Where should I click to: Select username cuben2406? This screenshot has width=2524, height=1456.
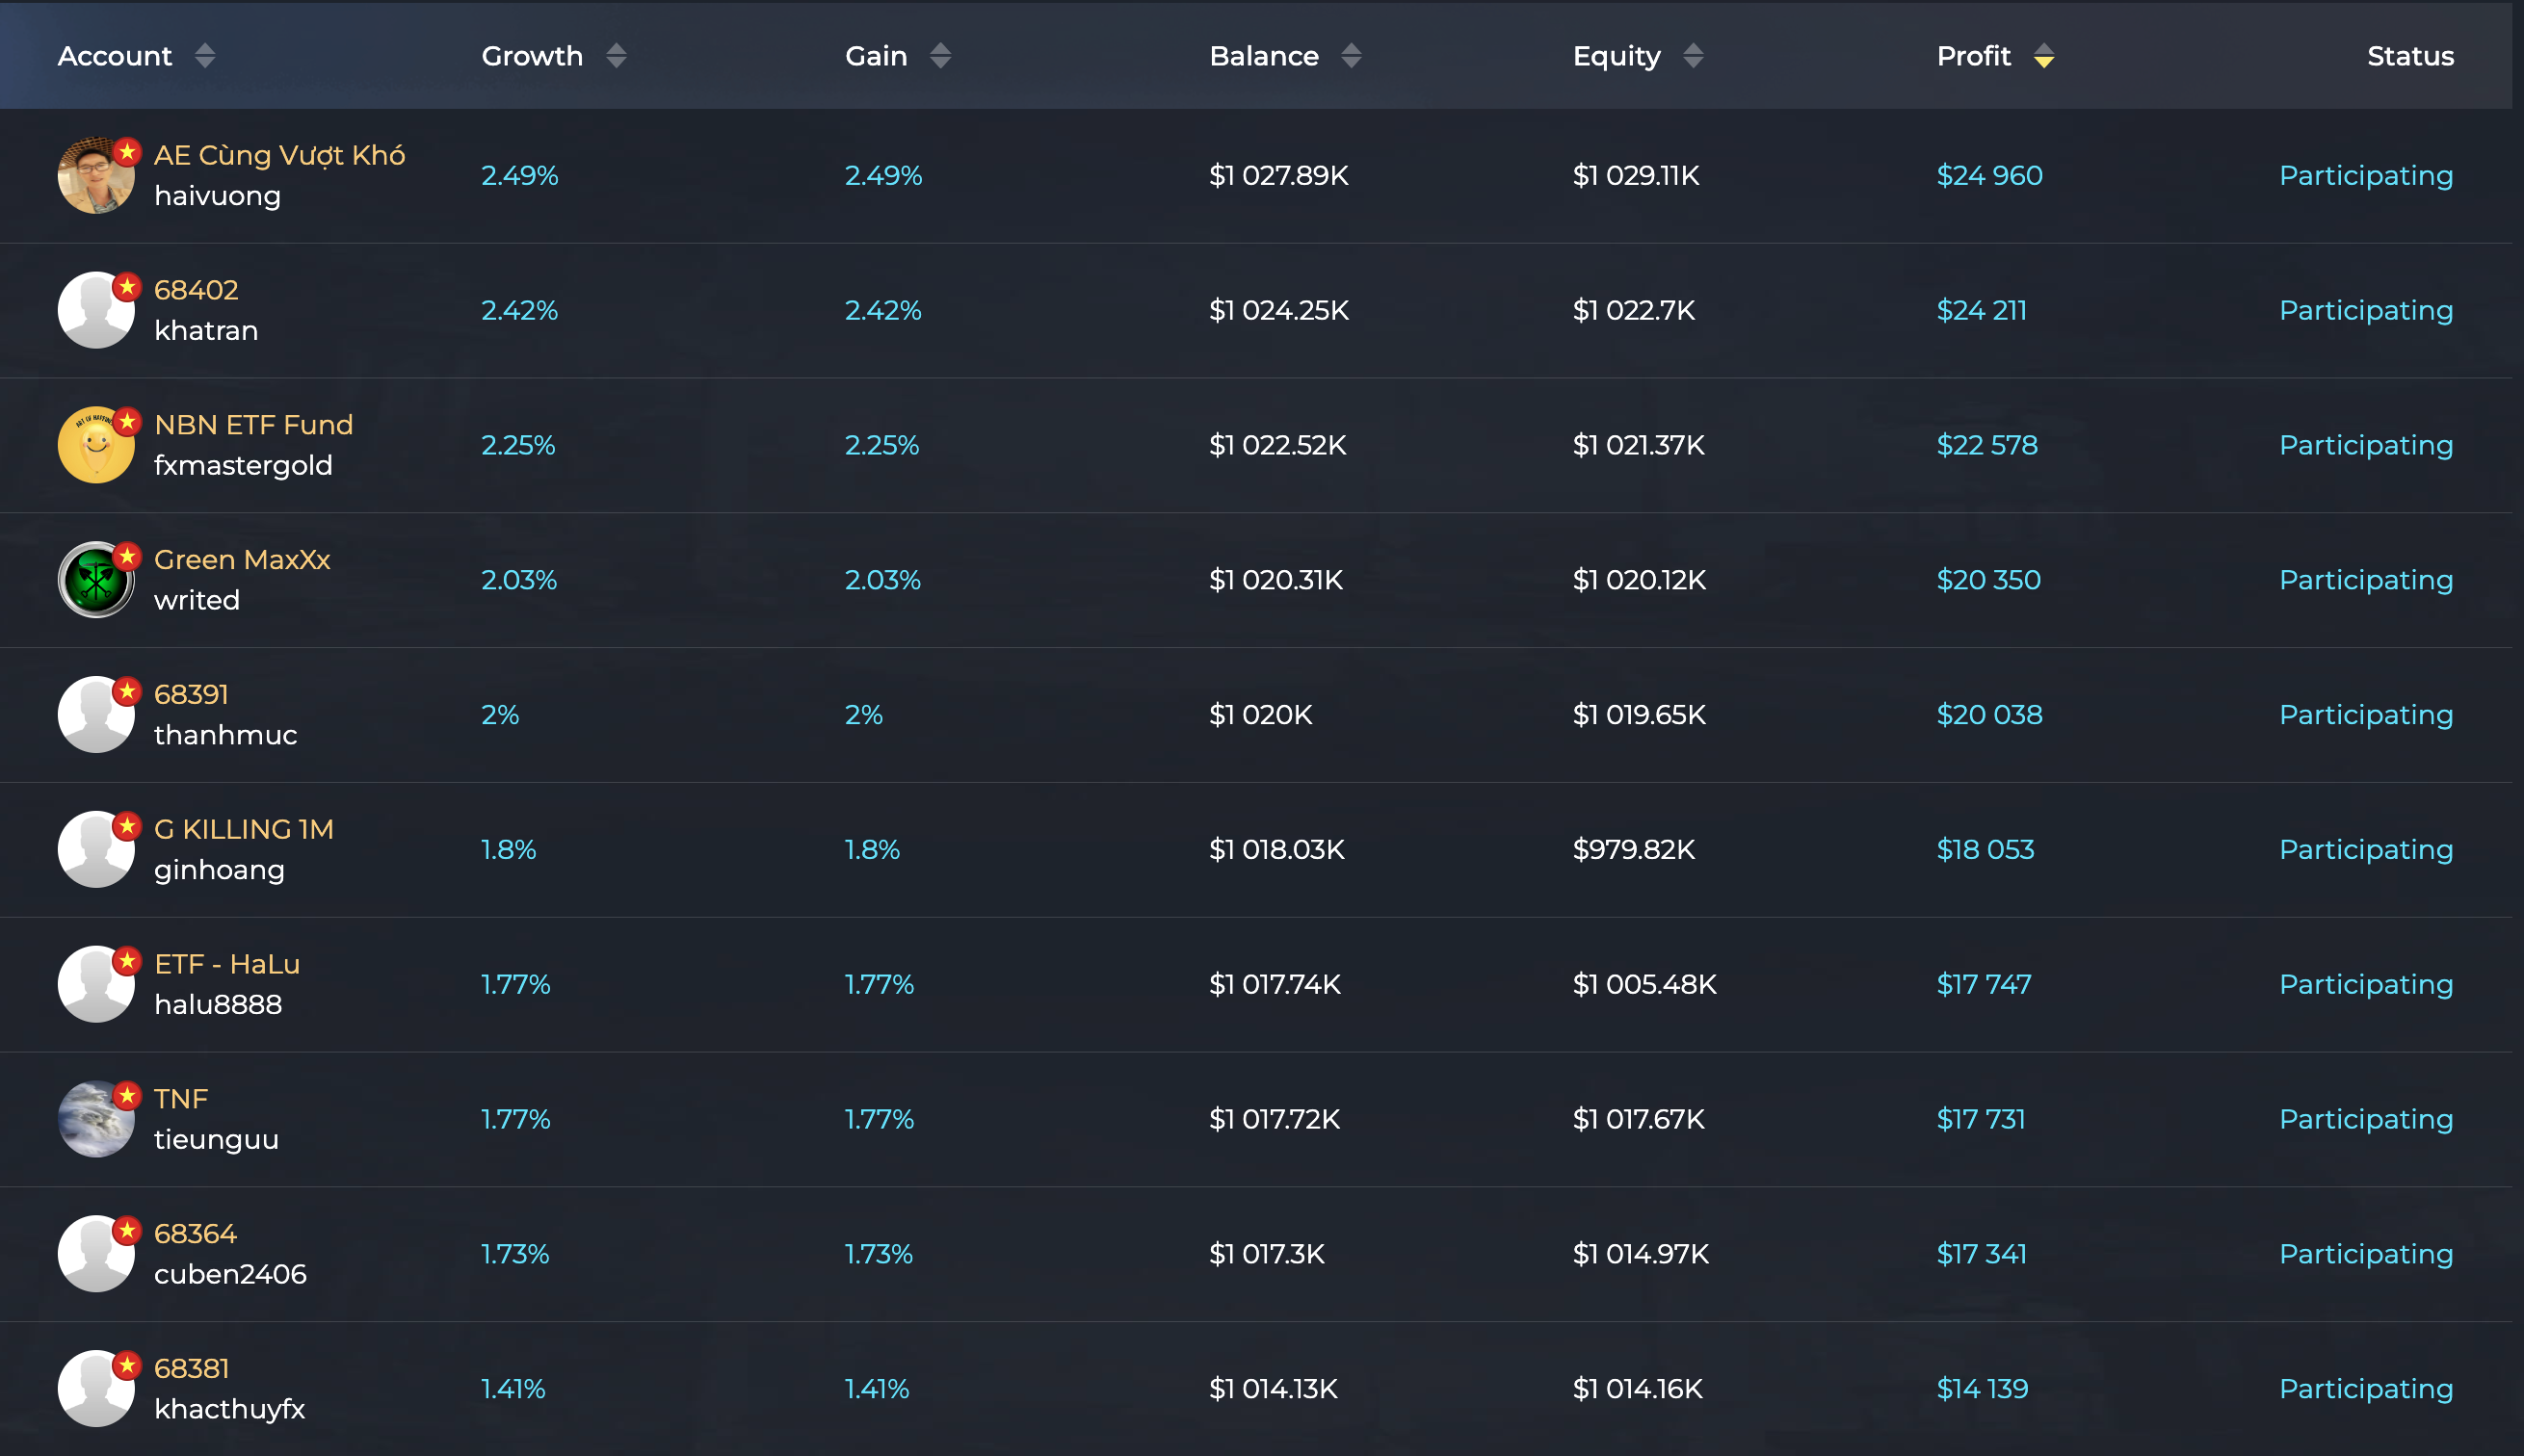point(230,1274)
